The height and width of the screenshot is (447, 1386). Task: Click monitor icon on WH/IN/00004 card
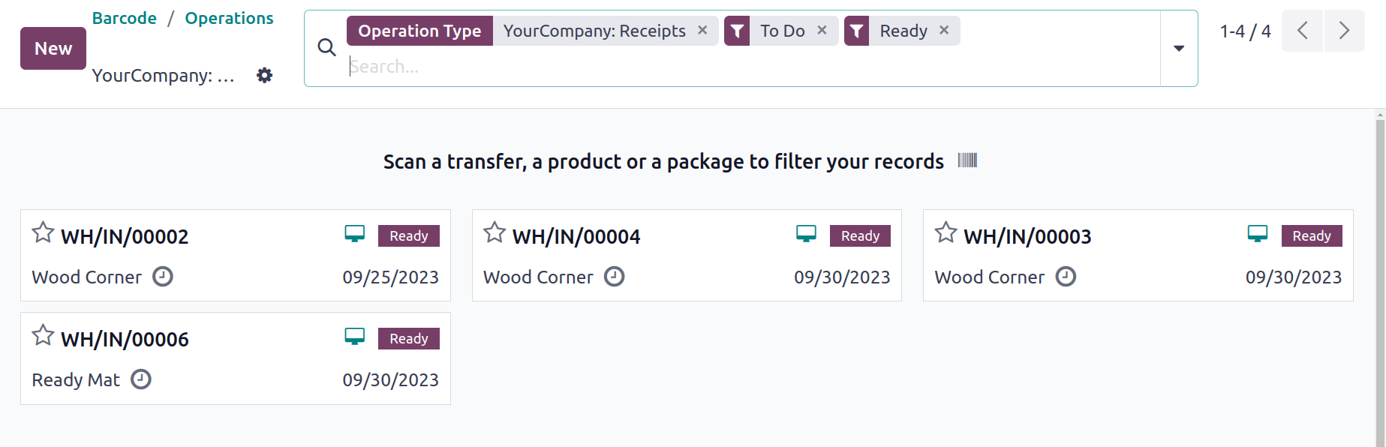tap(806, 234)
